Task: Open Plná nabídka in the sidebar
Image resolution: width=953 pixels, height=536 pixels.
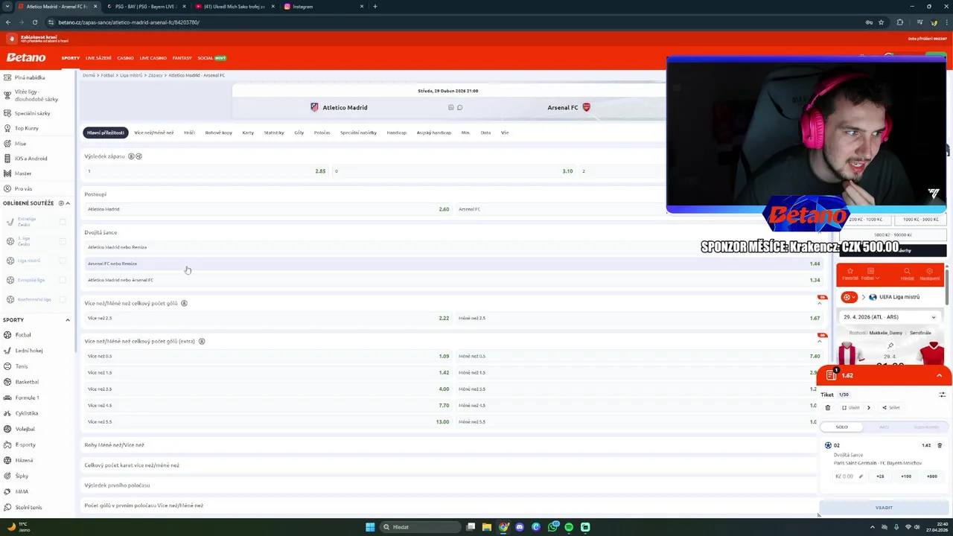Action: pos(30,77)
